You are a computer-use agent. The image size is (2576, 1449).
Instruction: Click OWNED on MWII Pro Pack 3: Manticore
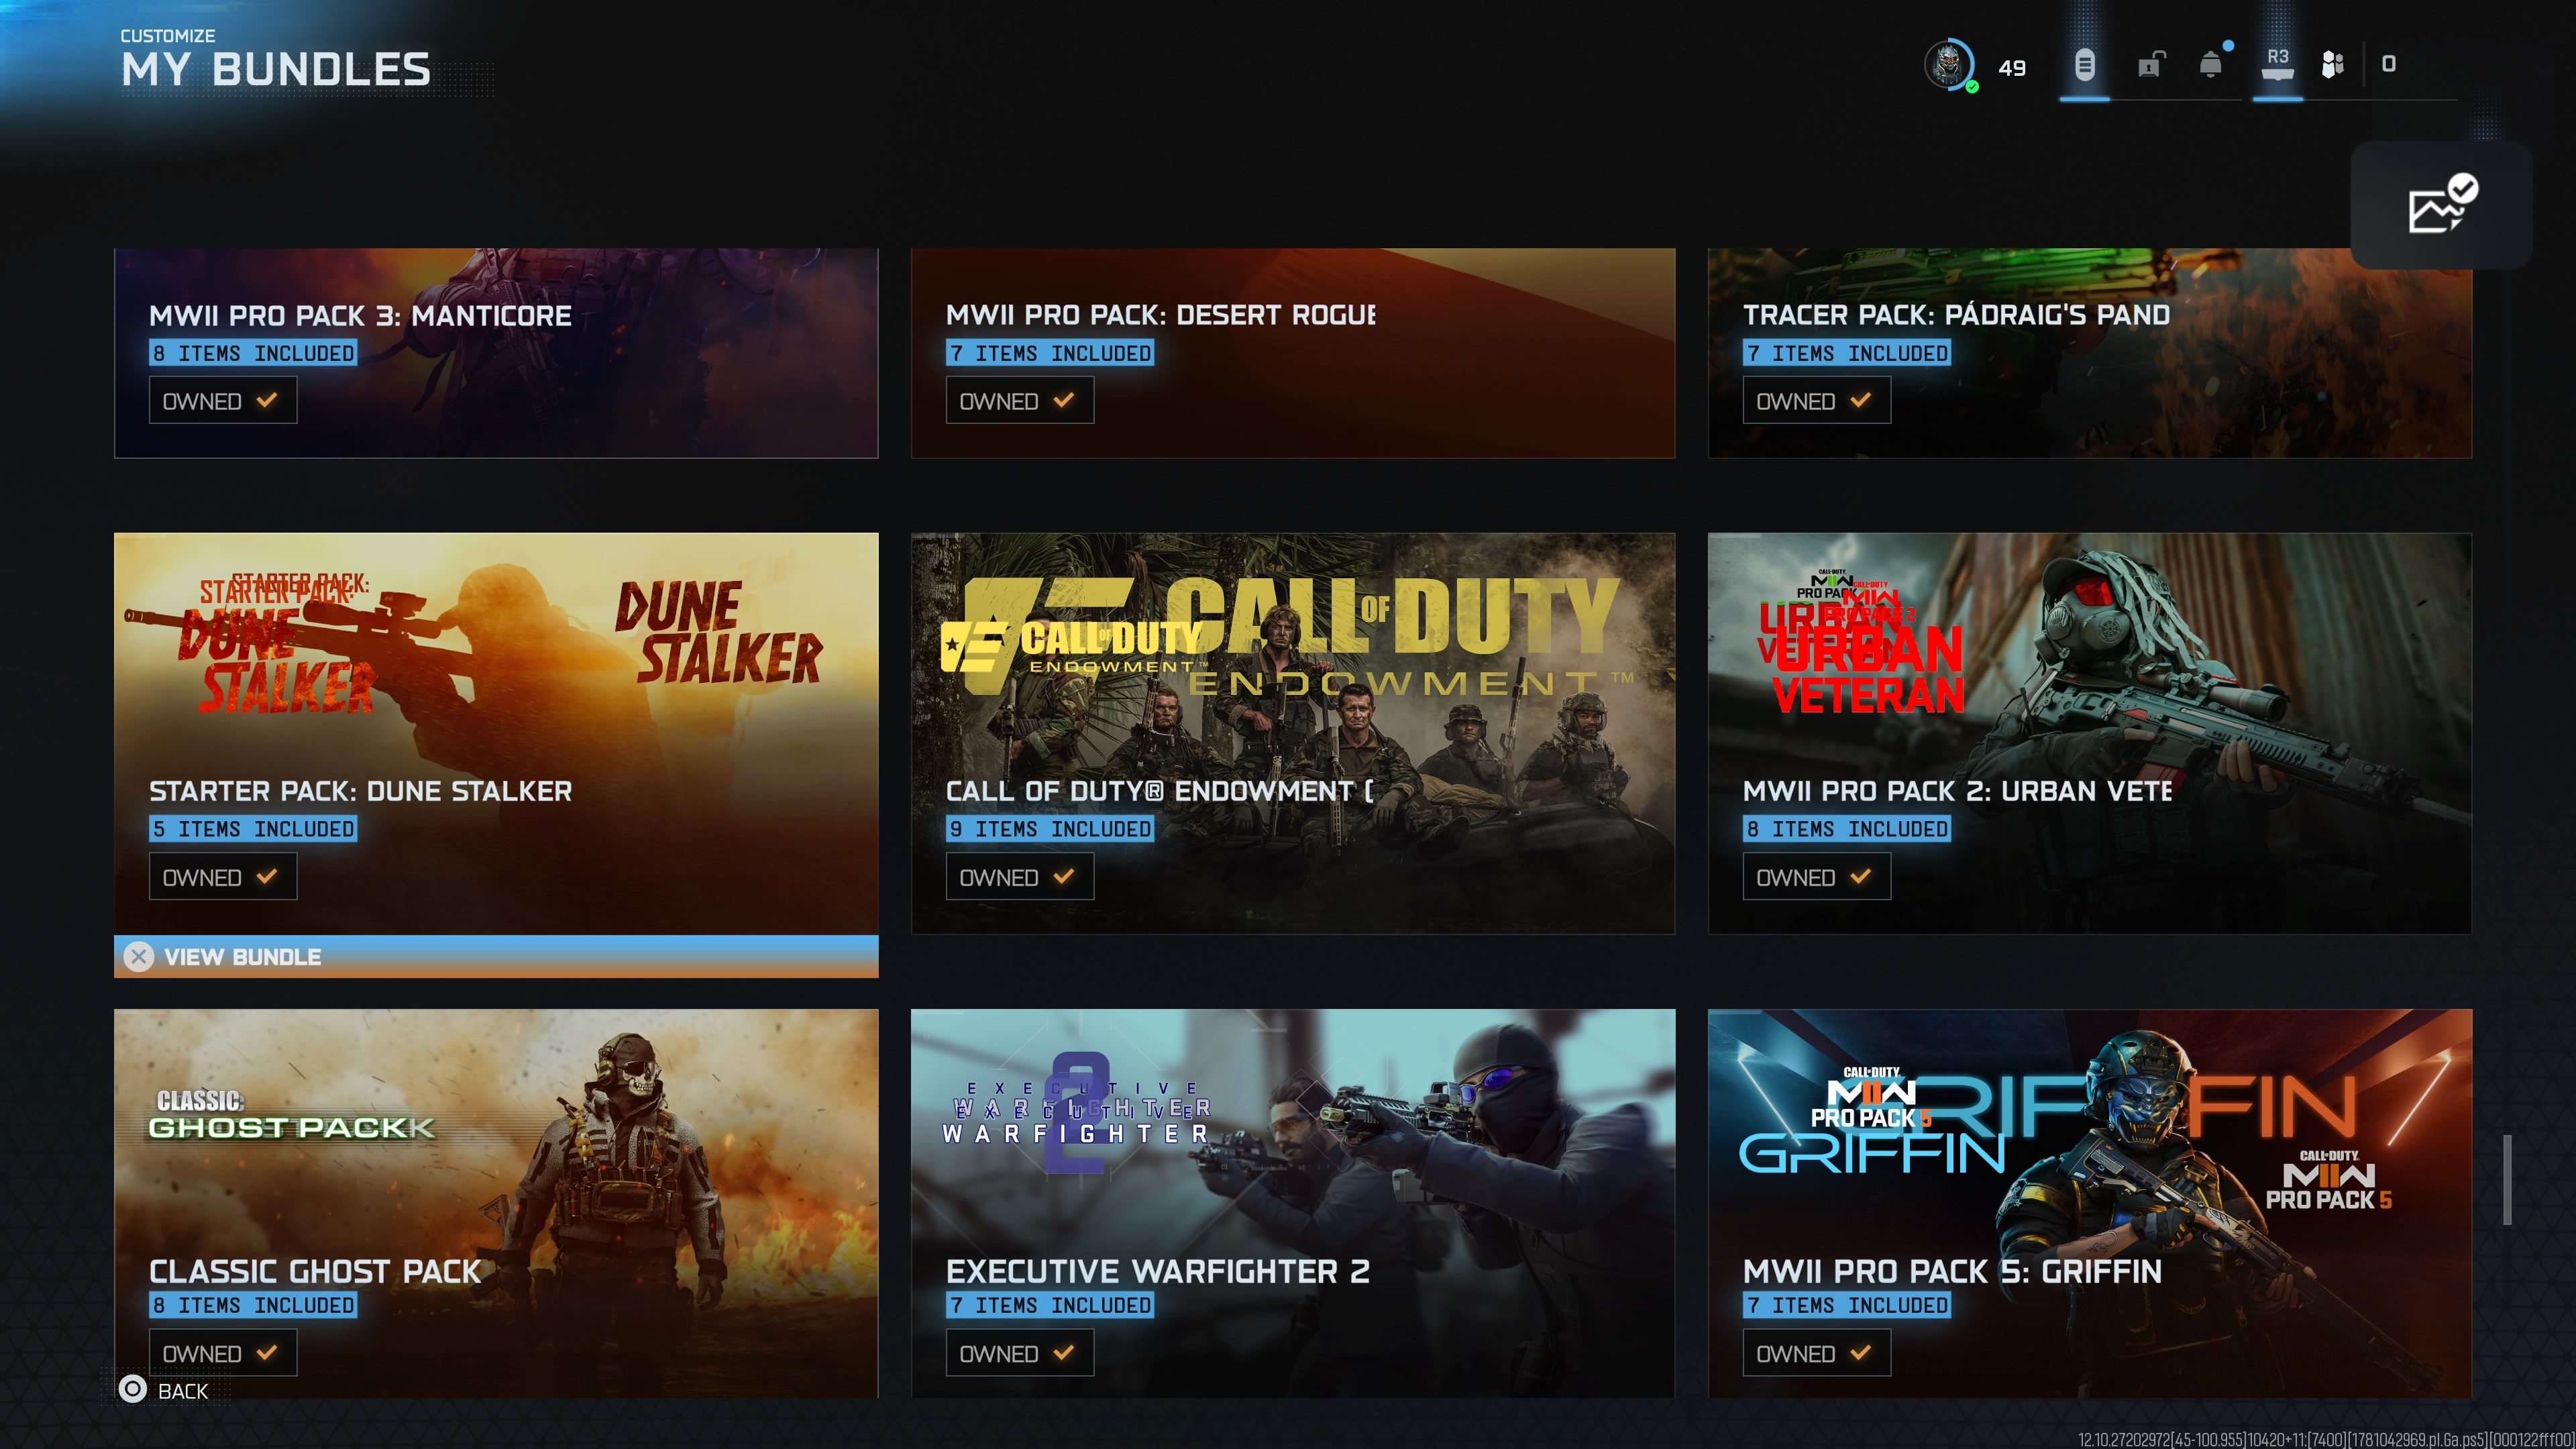(223, 400)
